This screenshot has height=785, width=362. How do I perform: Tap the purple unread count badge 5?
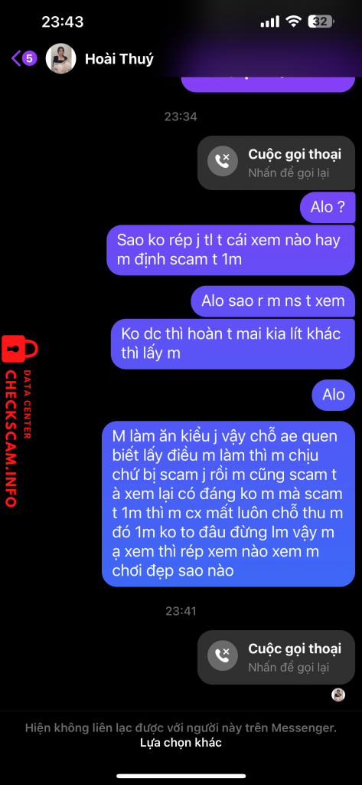point(30,58)
